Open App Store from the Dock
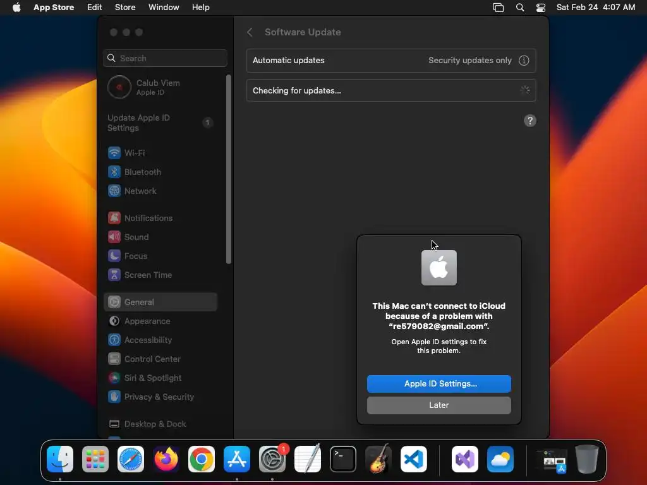Screen dimensions: 647x485 tap(237, 459)
